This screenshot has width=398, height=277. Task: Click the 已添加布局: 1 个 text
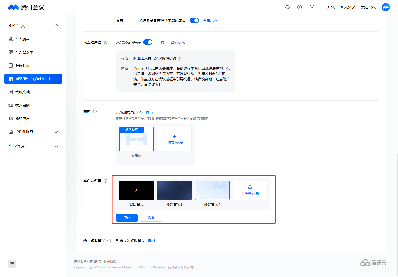129,112
